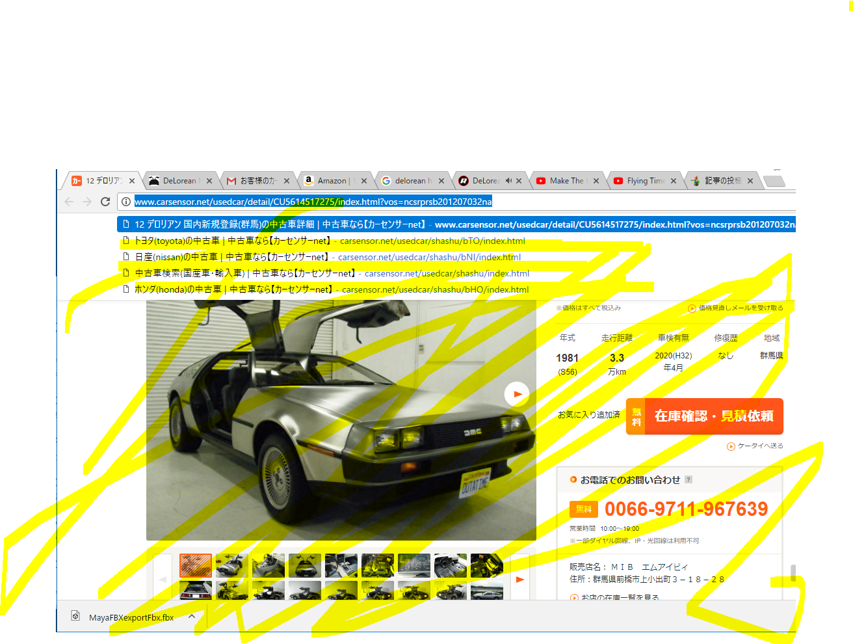The height and width of the screenshot is (644, 853).
Task: Click 価格見直しメールを受け取る link
Action: (736, 308)
